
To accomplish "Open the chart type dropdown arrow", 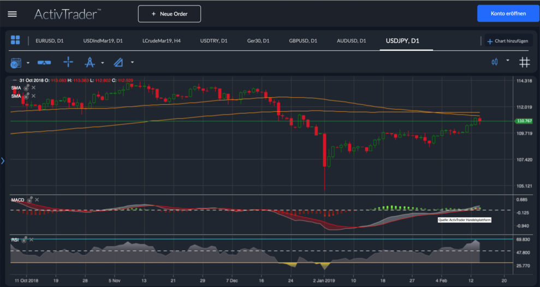I will (x=507, y=60).
